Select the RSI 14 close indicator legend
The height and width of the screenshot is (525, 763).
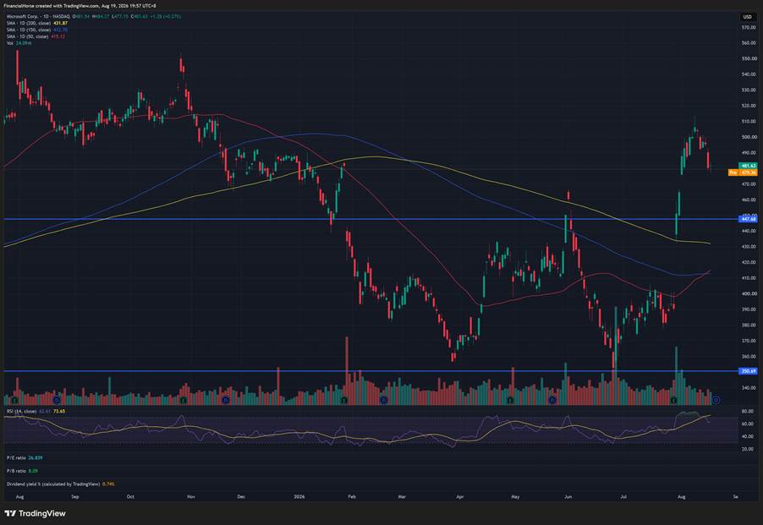[36, 411]
